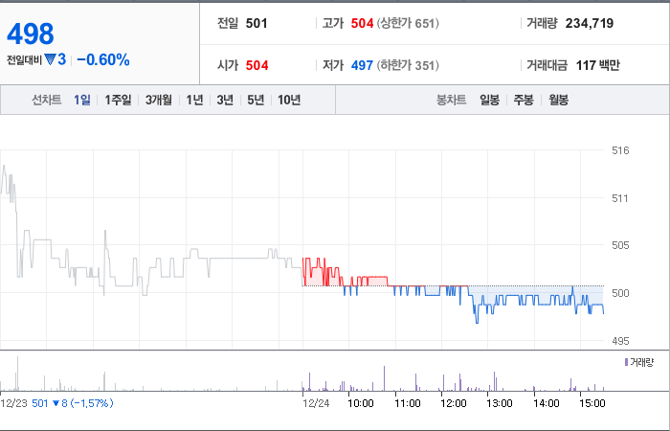
Task: Switch to 월봉 candle chart
Action: 558,100
